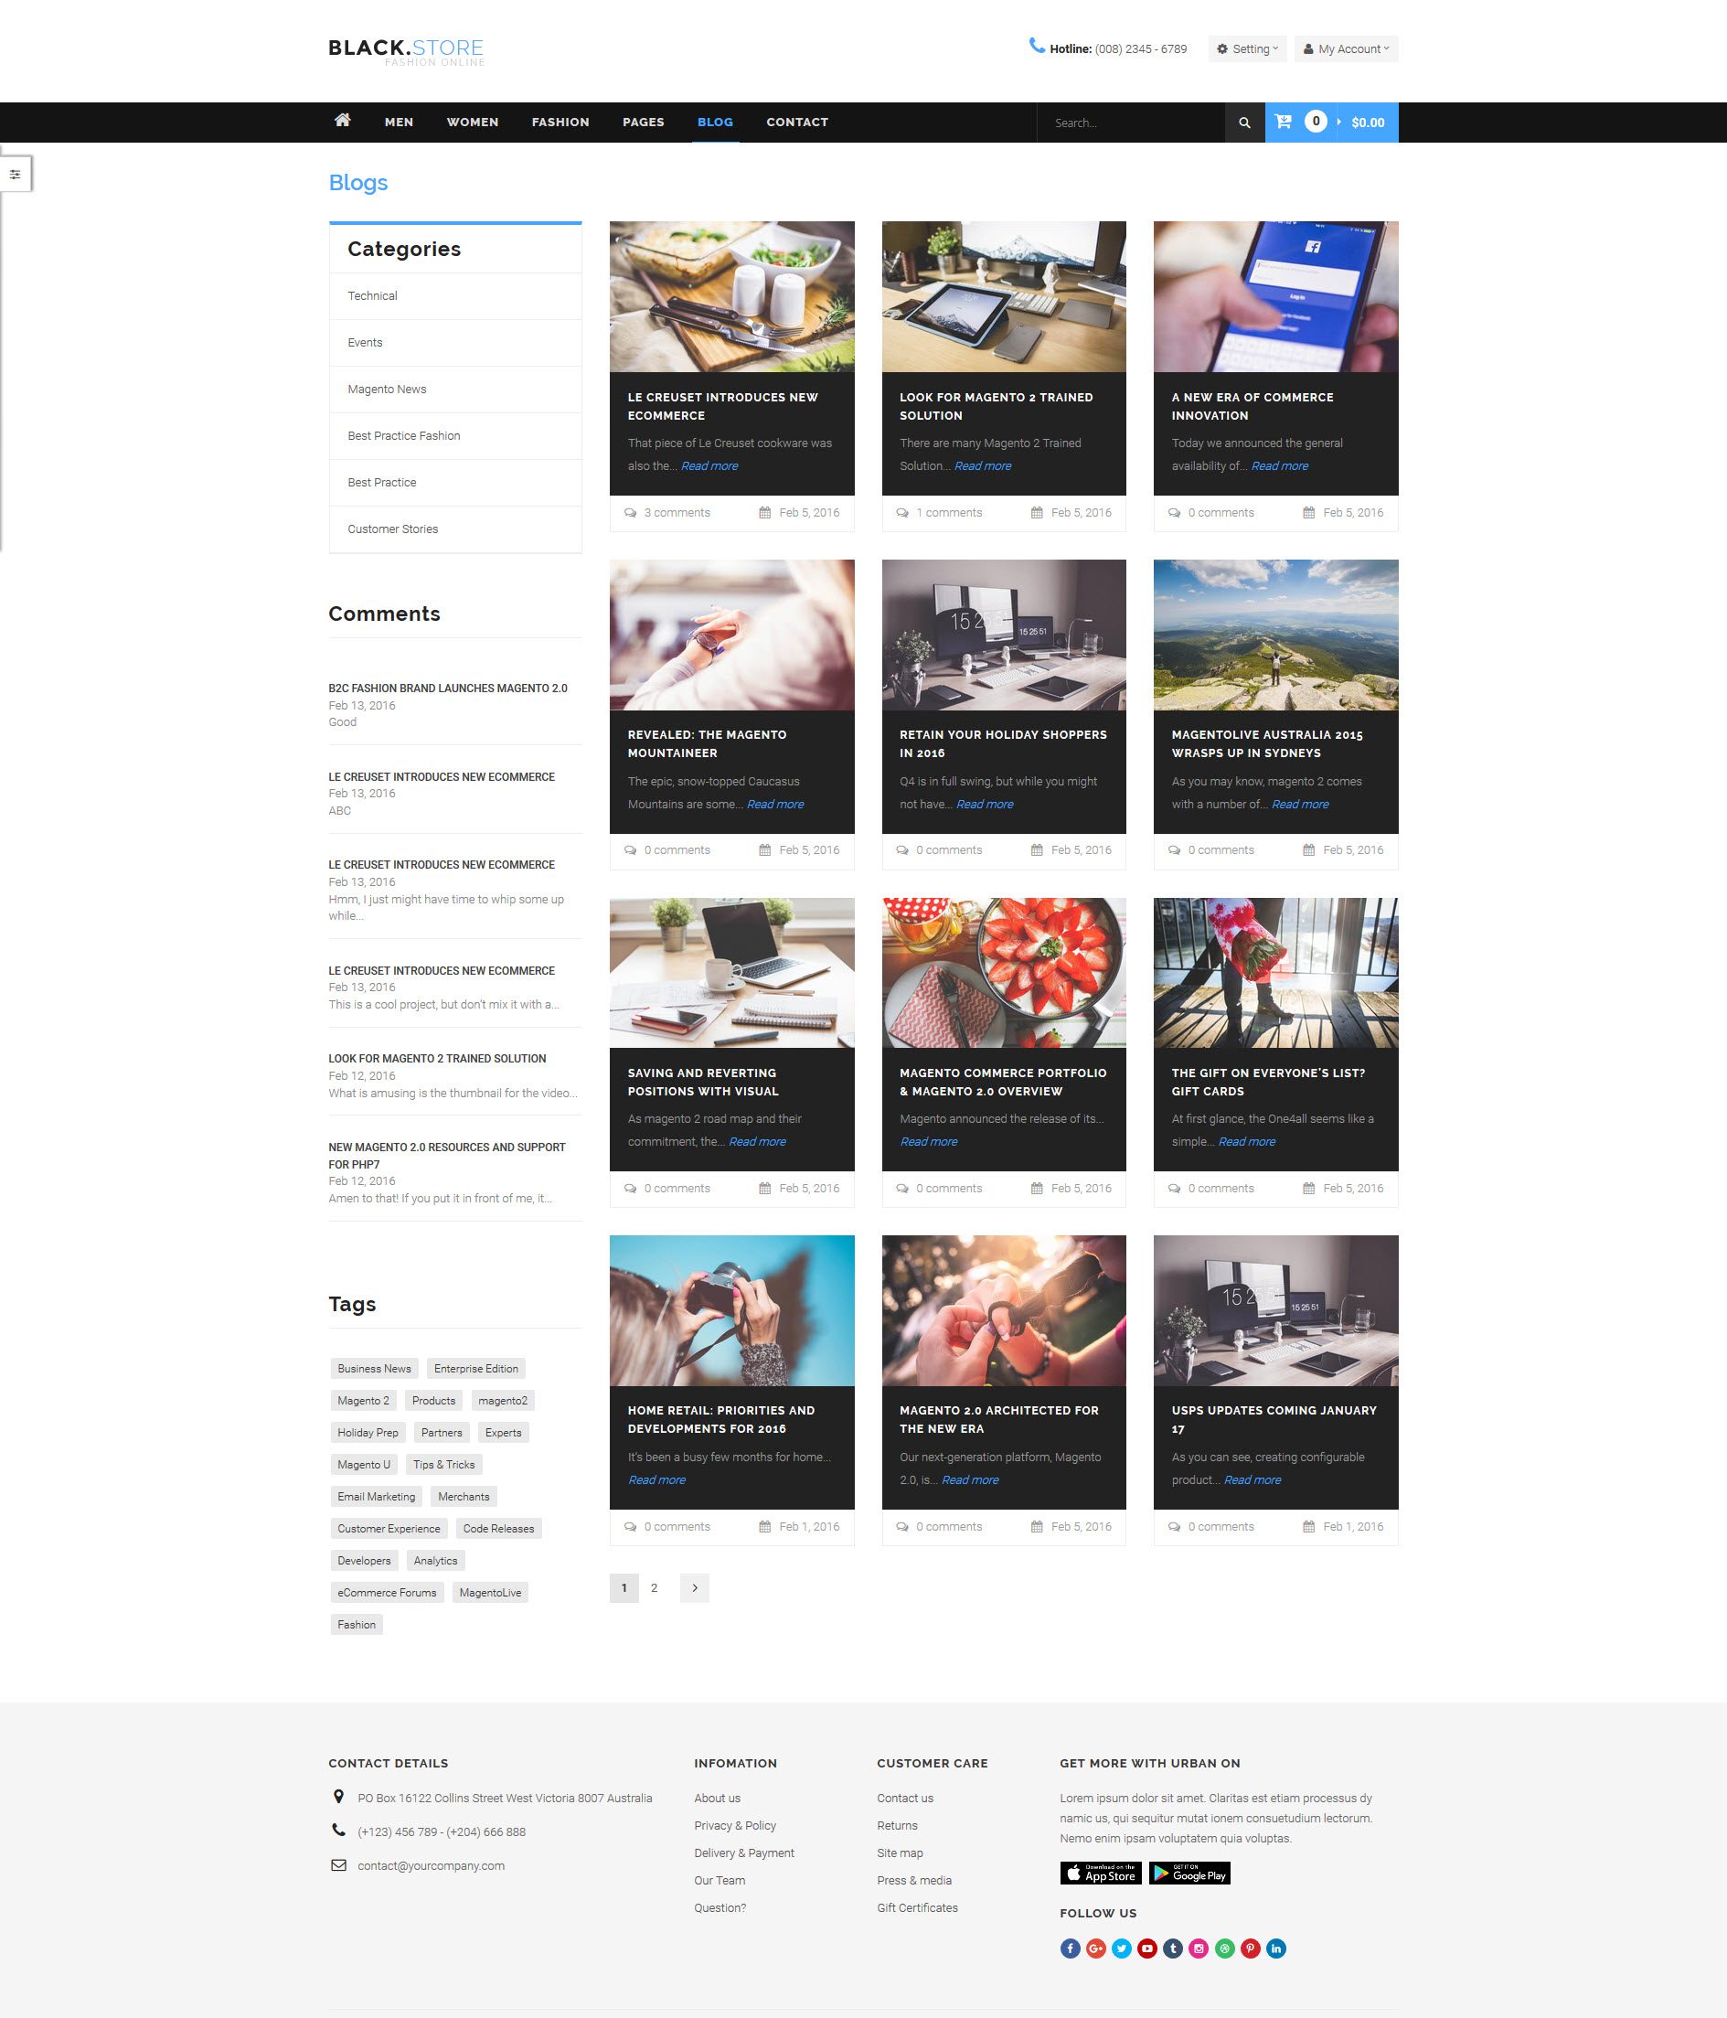Open the LinkedIn follow icon
The image size is (1727, 2018).
tap(1276, 1948)
